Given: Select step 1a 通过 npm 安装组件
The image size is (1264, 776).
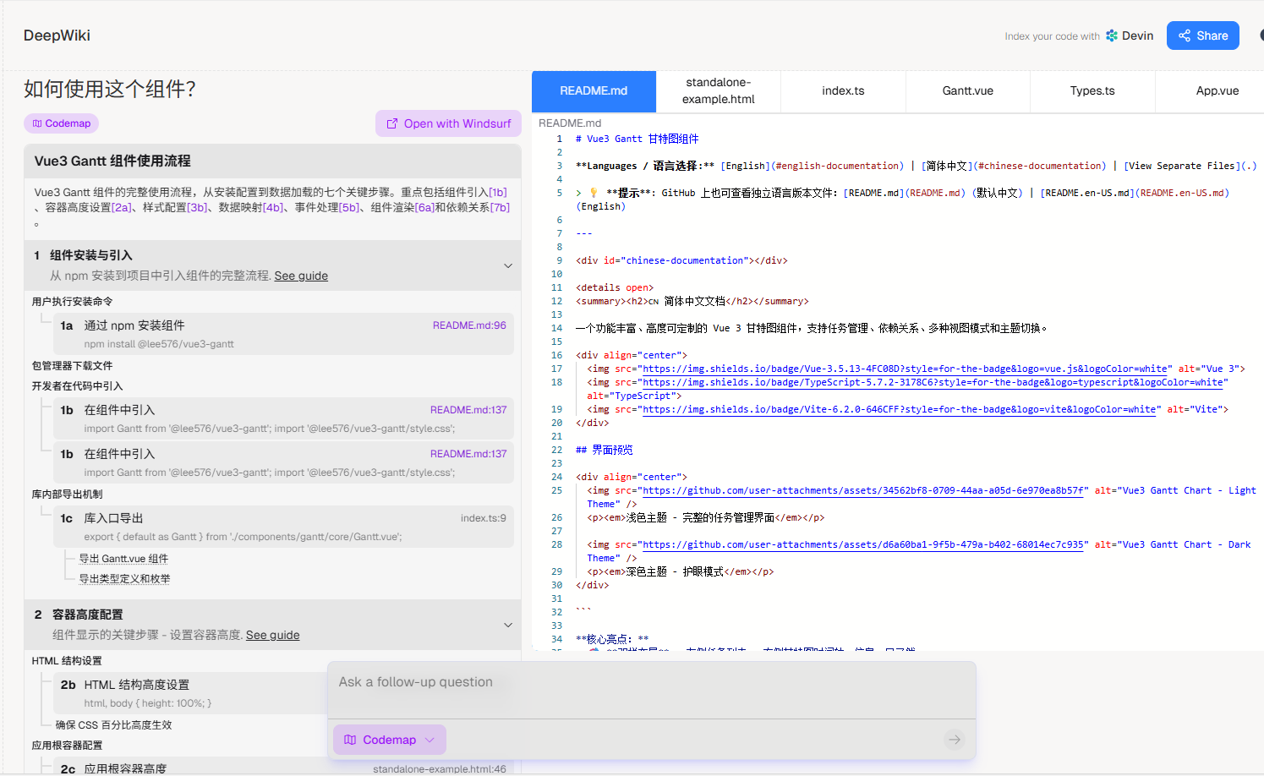Looking at the screenshot, I should pos(283,334).
